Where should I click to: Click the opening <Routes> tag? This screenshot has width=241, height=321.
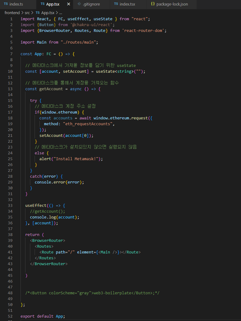tap(44, 246)
